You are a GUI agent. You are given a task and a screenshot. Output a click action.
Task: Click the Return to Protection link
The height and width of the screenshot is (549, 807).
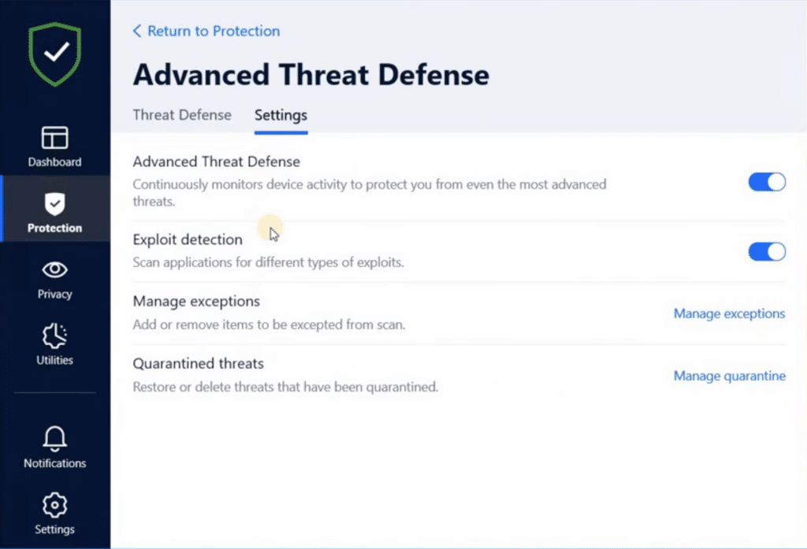click(214, 31)
